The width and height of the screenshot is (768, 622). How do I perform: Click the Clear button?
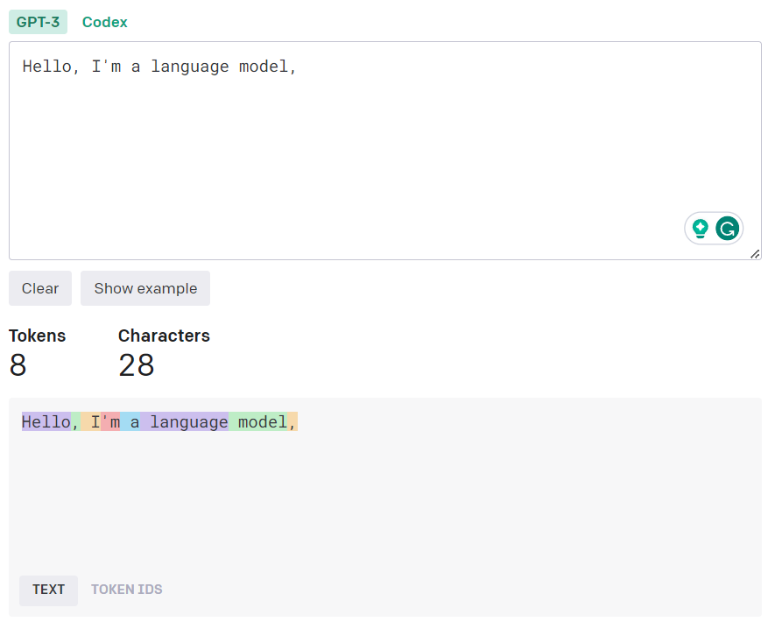40,288
